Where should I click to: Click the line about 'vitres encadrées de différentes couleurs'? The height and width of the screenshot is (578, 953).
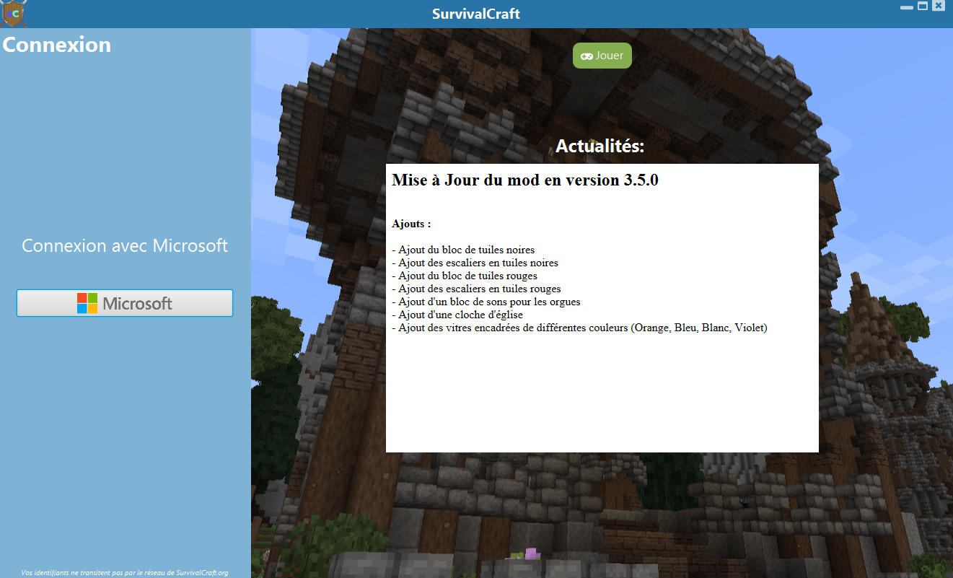pyautogui.click(x=579, y=328)
